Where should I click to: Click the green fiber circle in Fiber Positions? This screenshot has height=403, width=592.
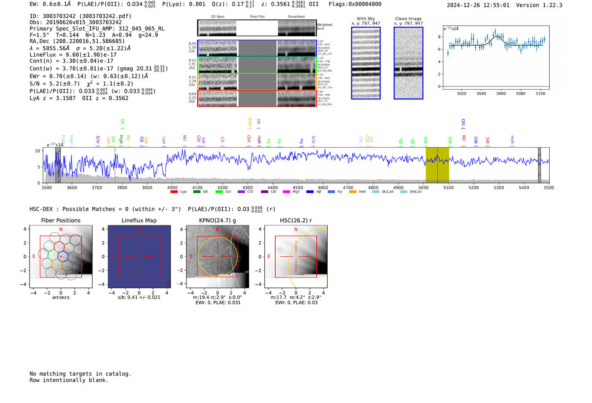pos(52,255)
